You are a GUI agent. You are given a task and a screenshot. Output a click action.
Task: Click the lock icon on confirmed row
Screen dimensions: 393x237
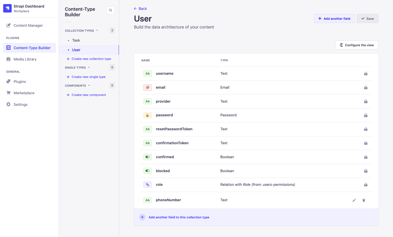click(366, 157)
